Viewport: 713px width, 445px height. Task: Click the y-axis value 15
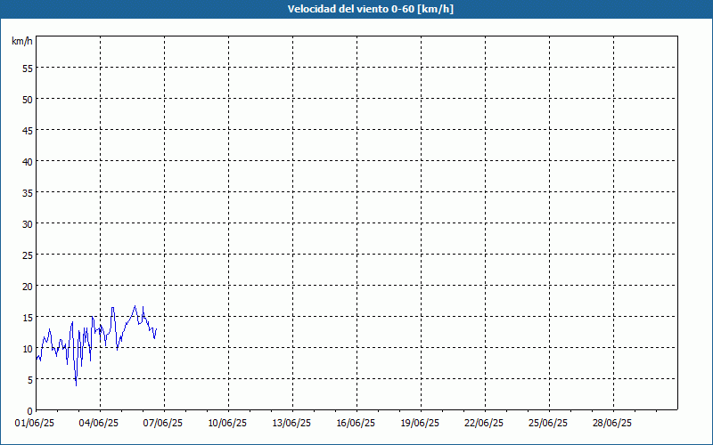pyautogui.click(x=28, y=318)
